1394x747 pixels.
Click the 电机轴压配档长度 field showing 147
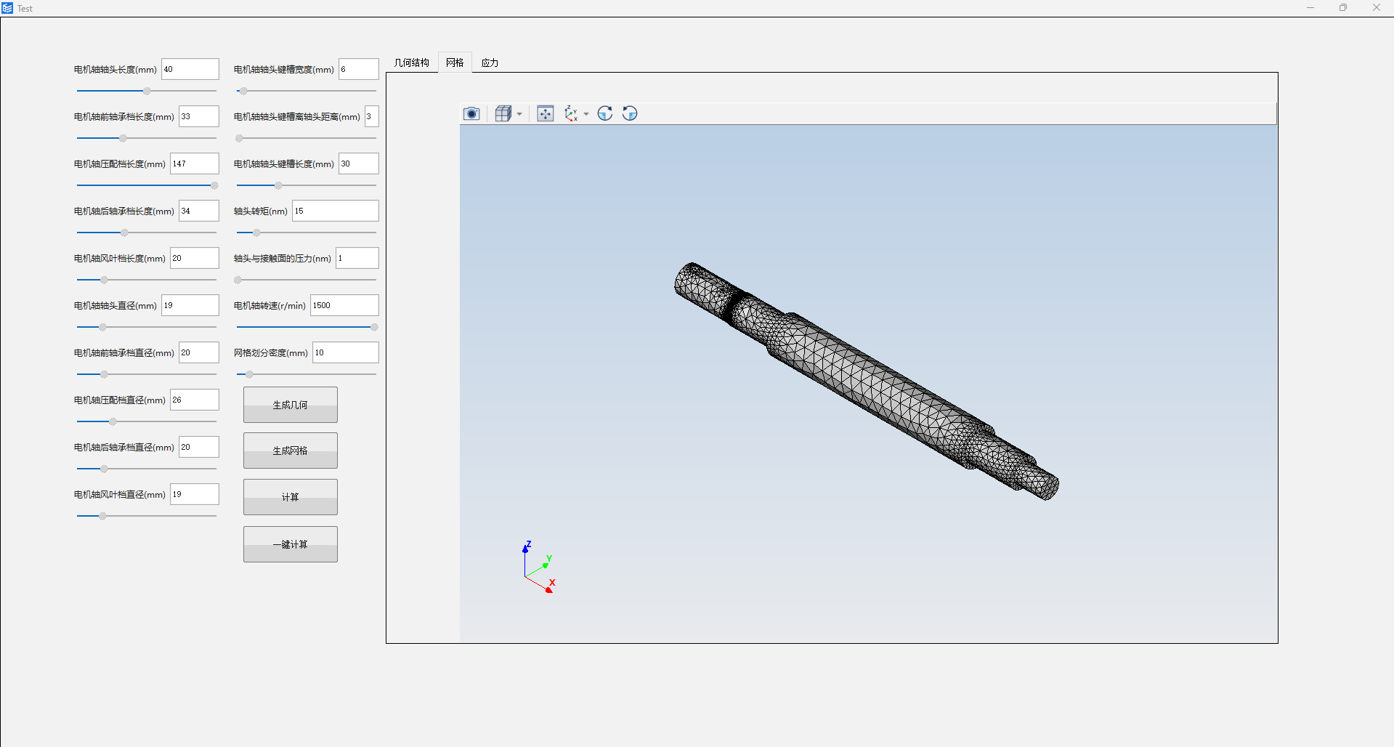[x=195, y=163]
